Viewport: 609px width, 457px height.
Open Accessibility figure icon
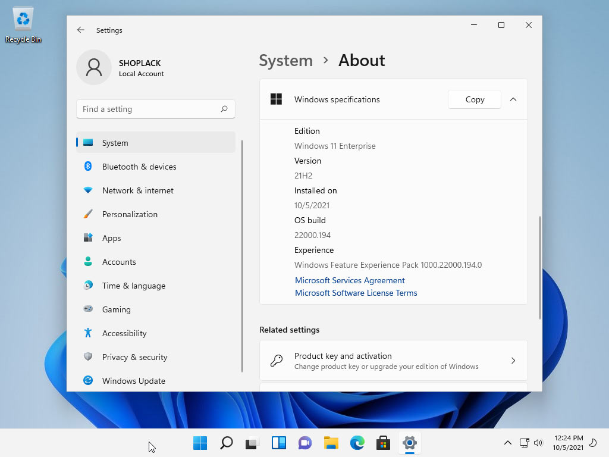(88, 333)
